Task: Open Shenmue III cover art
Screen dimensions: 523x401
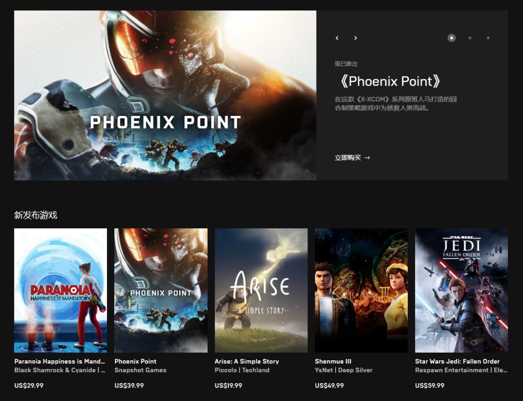Action: point(361,290)
